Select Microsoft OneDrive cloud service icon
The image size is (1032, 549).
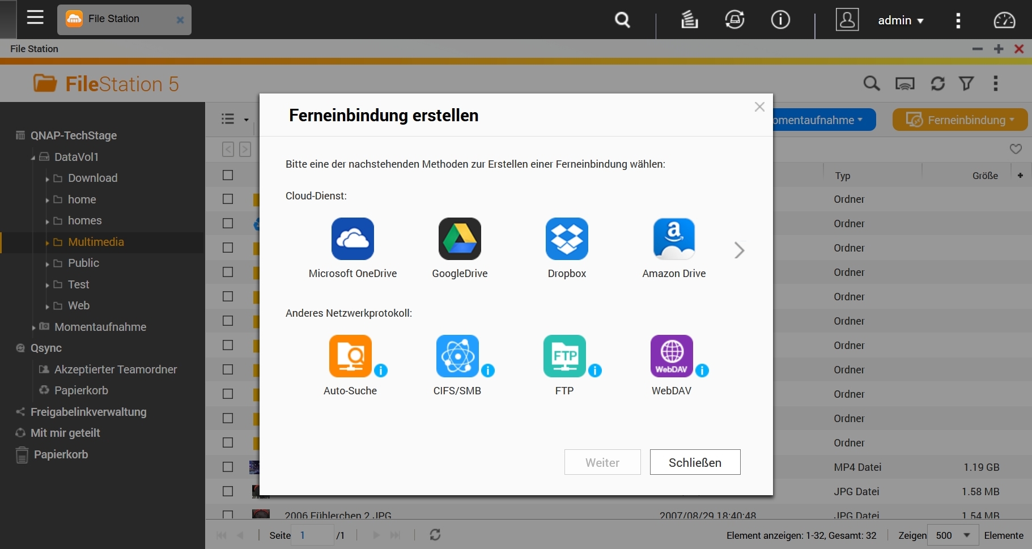click(x=353, y=239)
